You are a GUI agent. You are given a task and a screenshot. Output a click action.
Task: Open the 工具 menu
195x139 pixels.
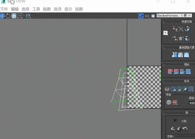coord(36,9)
